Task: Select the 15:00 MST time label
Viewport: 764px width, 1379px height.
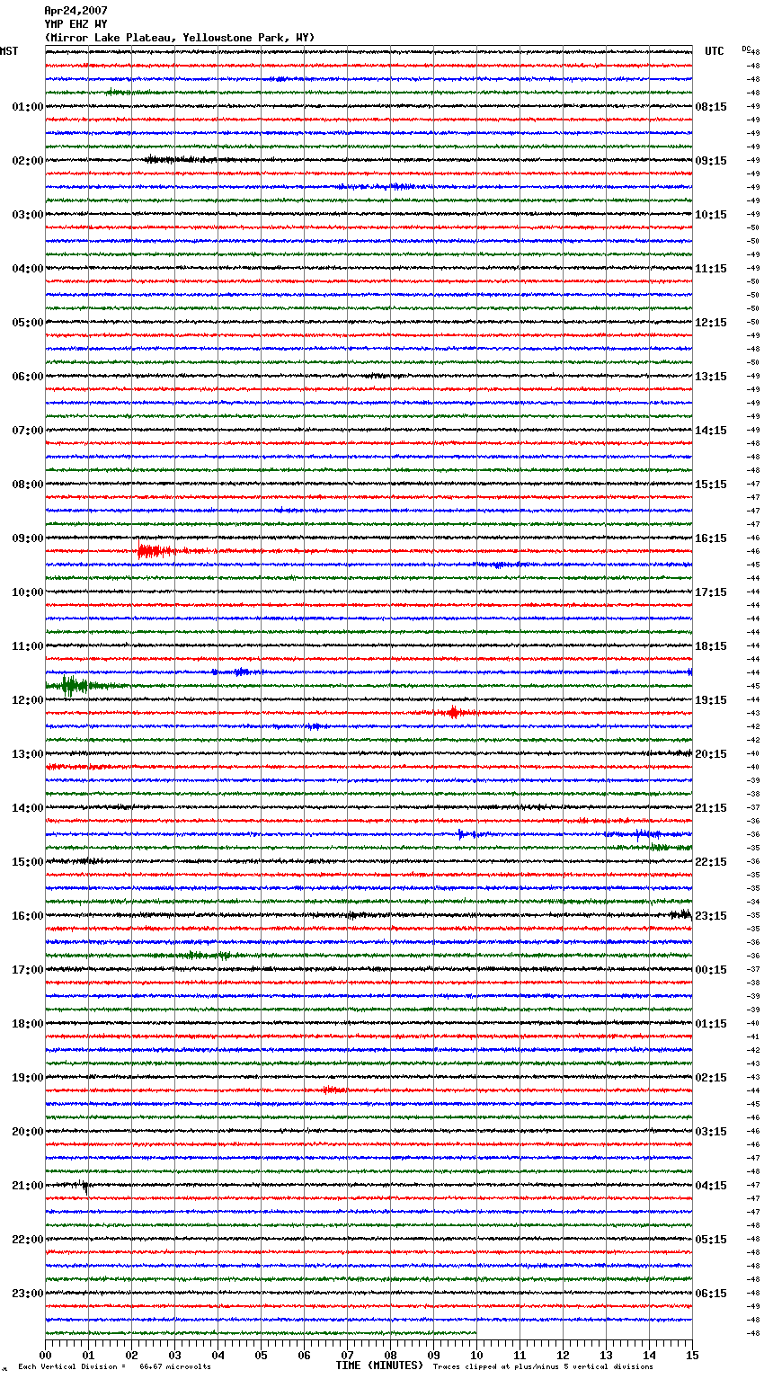Action: (x=28, y=862)
